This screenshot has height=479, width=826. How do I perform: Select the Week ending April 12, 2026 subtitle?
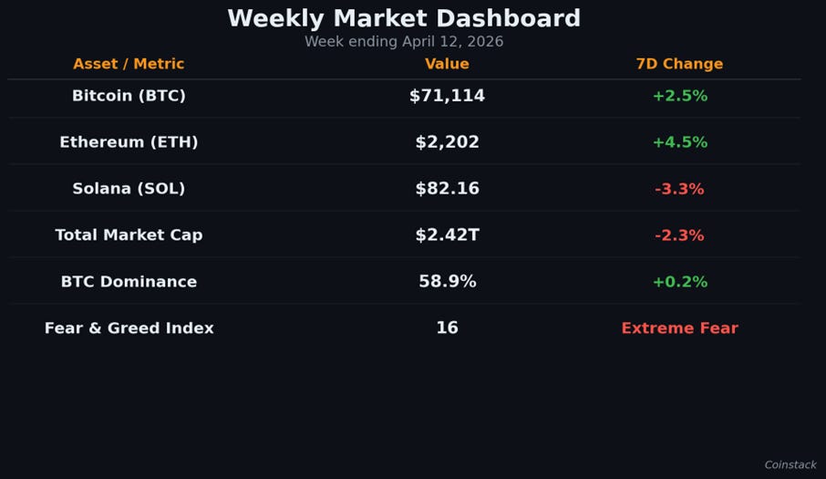point(404,42)
